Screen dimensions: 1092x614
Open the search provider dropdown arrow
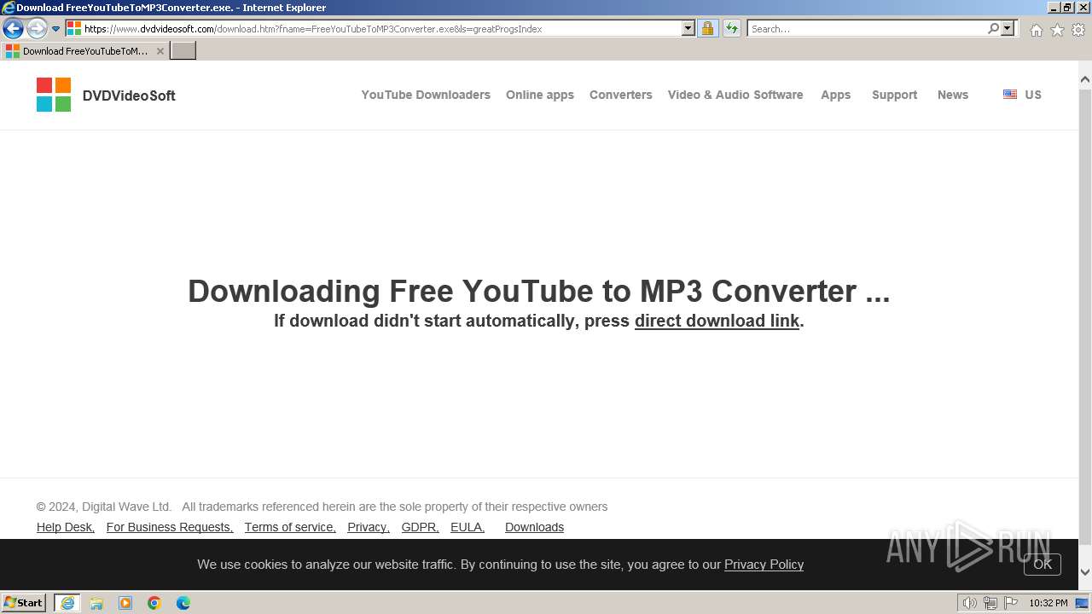[x=1008, y=28]
